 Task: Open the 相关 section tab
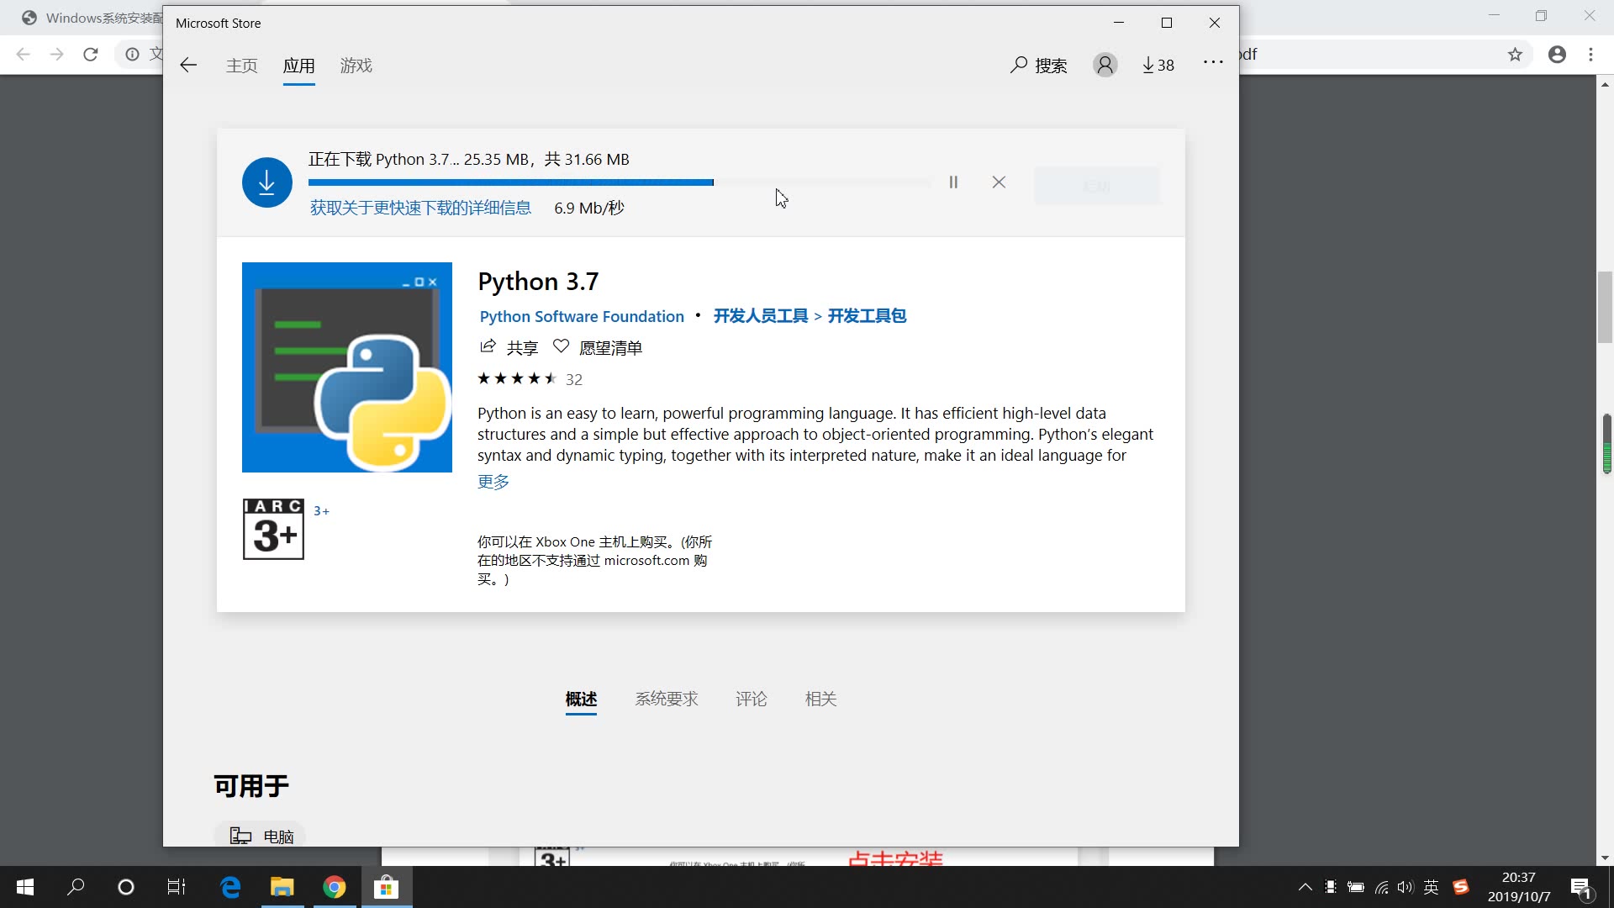pos(820,699)
